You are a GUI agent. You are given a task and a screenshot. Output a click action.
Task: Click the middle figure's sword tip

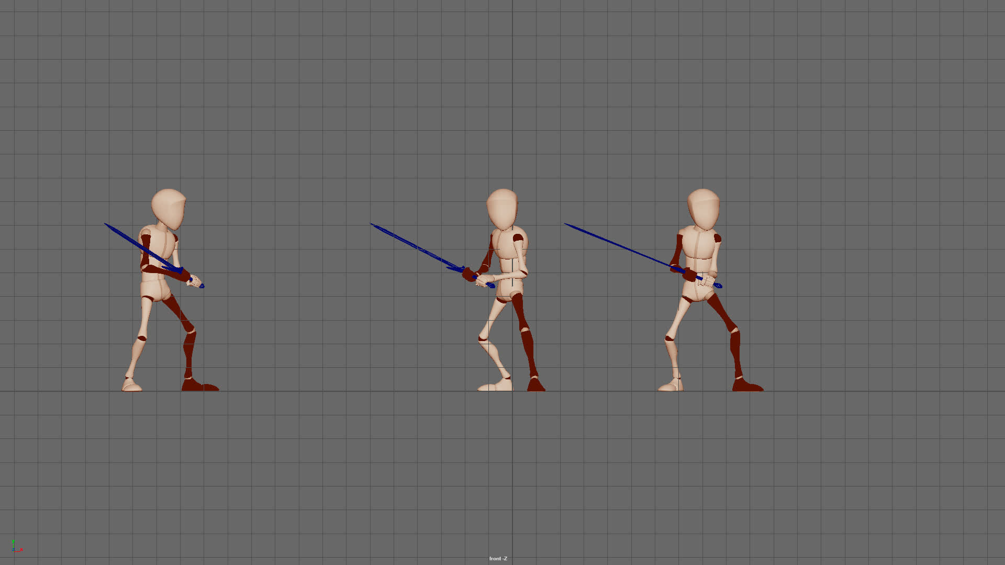[x=372, y=224]
